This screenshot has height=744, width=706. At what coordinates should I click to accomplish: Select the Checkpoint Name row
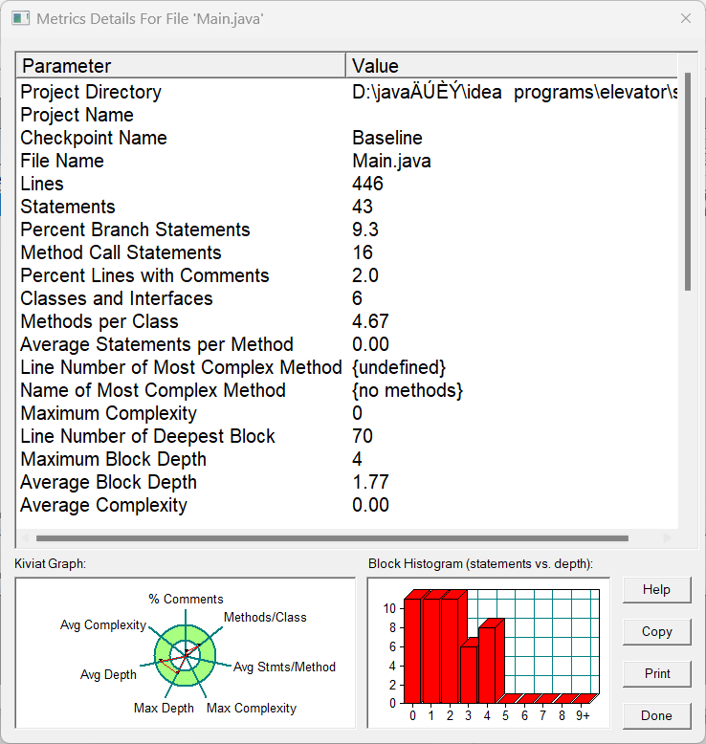click(347, 138)
